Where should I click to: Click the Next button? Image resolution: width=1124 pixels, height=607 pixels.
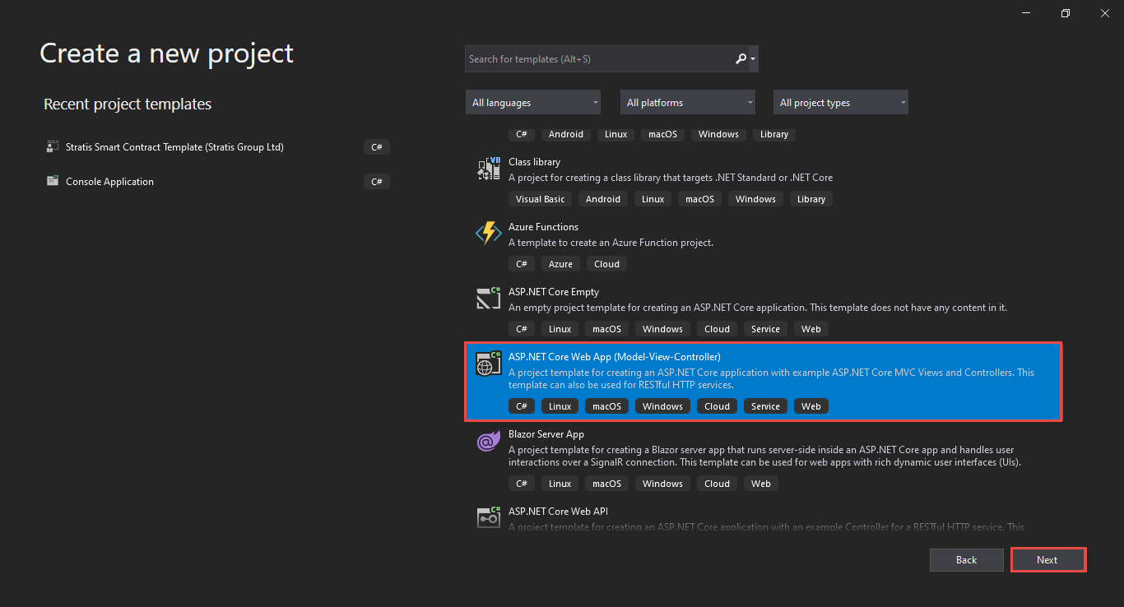click(x=1047, y=560)
